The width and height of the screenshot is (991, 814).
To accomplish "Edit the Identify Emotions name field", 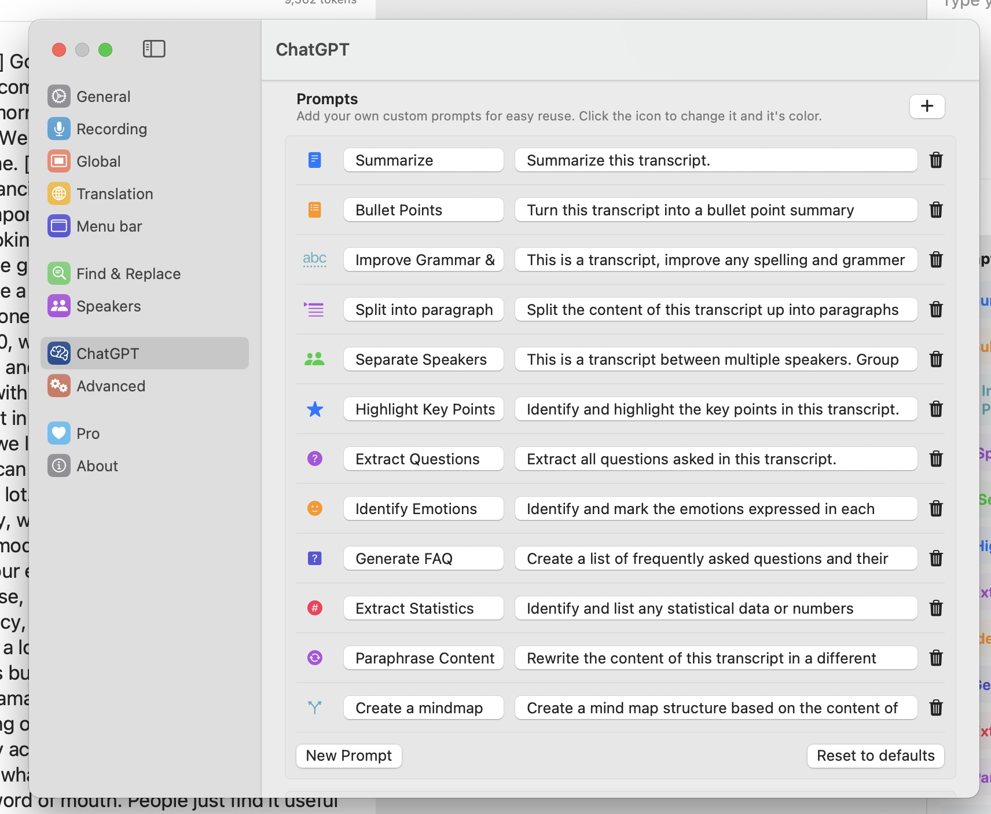I will pyautogui.click(x=424, y=508).
